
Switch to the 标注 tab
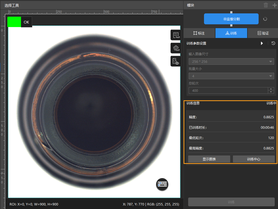coord(199,33)
